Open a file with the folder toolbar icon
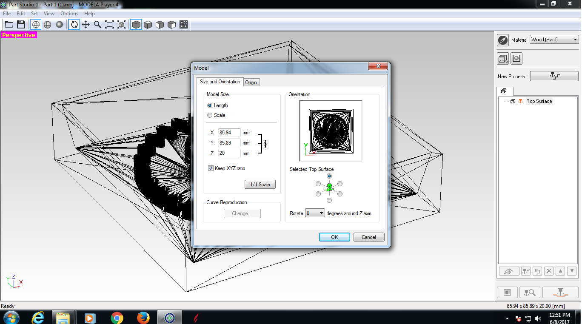 (x=9, y=25)
